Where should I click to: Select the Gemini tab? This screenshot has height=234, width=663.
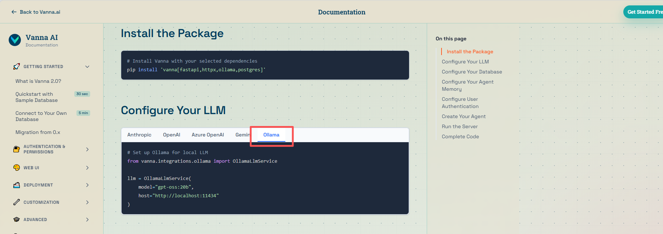[x=243, y=135]
